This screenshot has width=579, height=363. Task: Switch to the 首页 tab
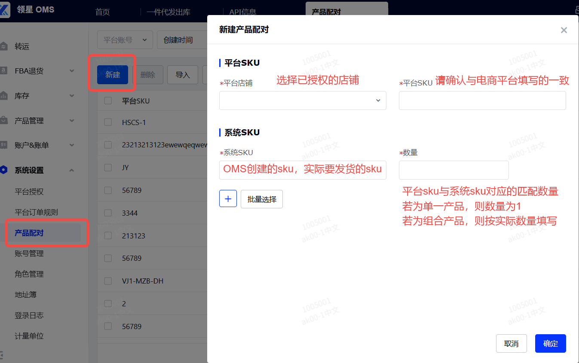pyautogui.click(x=102, y=12)
